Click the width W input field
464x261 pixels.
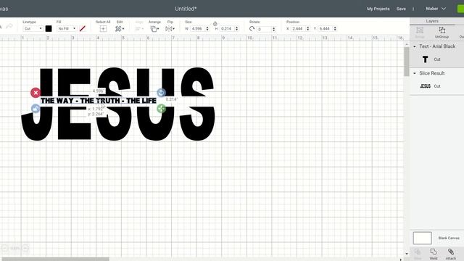197,29
